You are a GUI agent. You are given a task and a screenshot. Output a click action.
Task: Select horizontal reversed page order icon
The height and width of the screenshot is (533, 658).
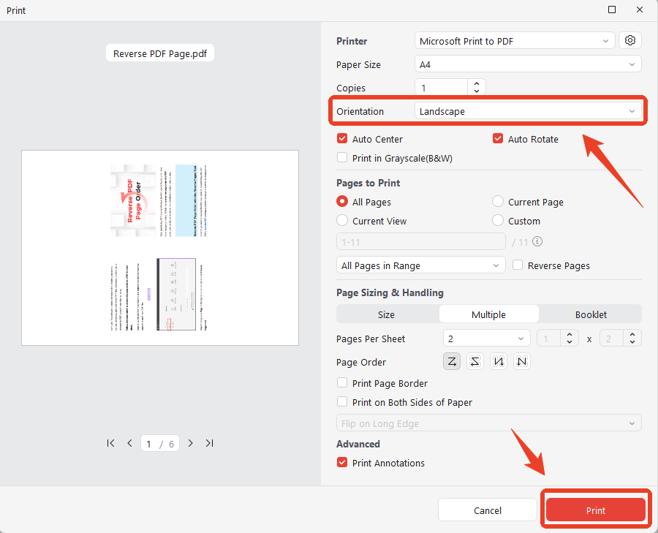tap(475, 361)
